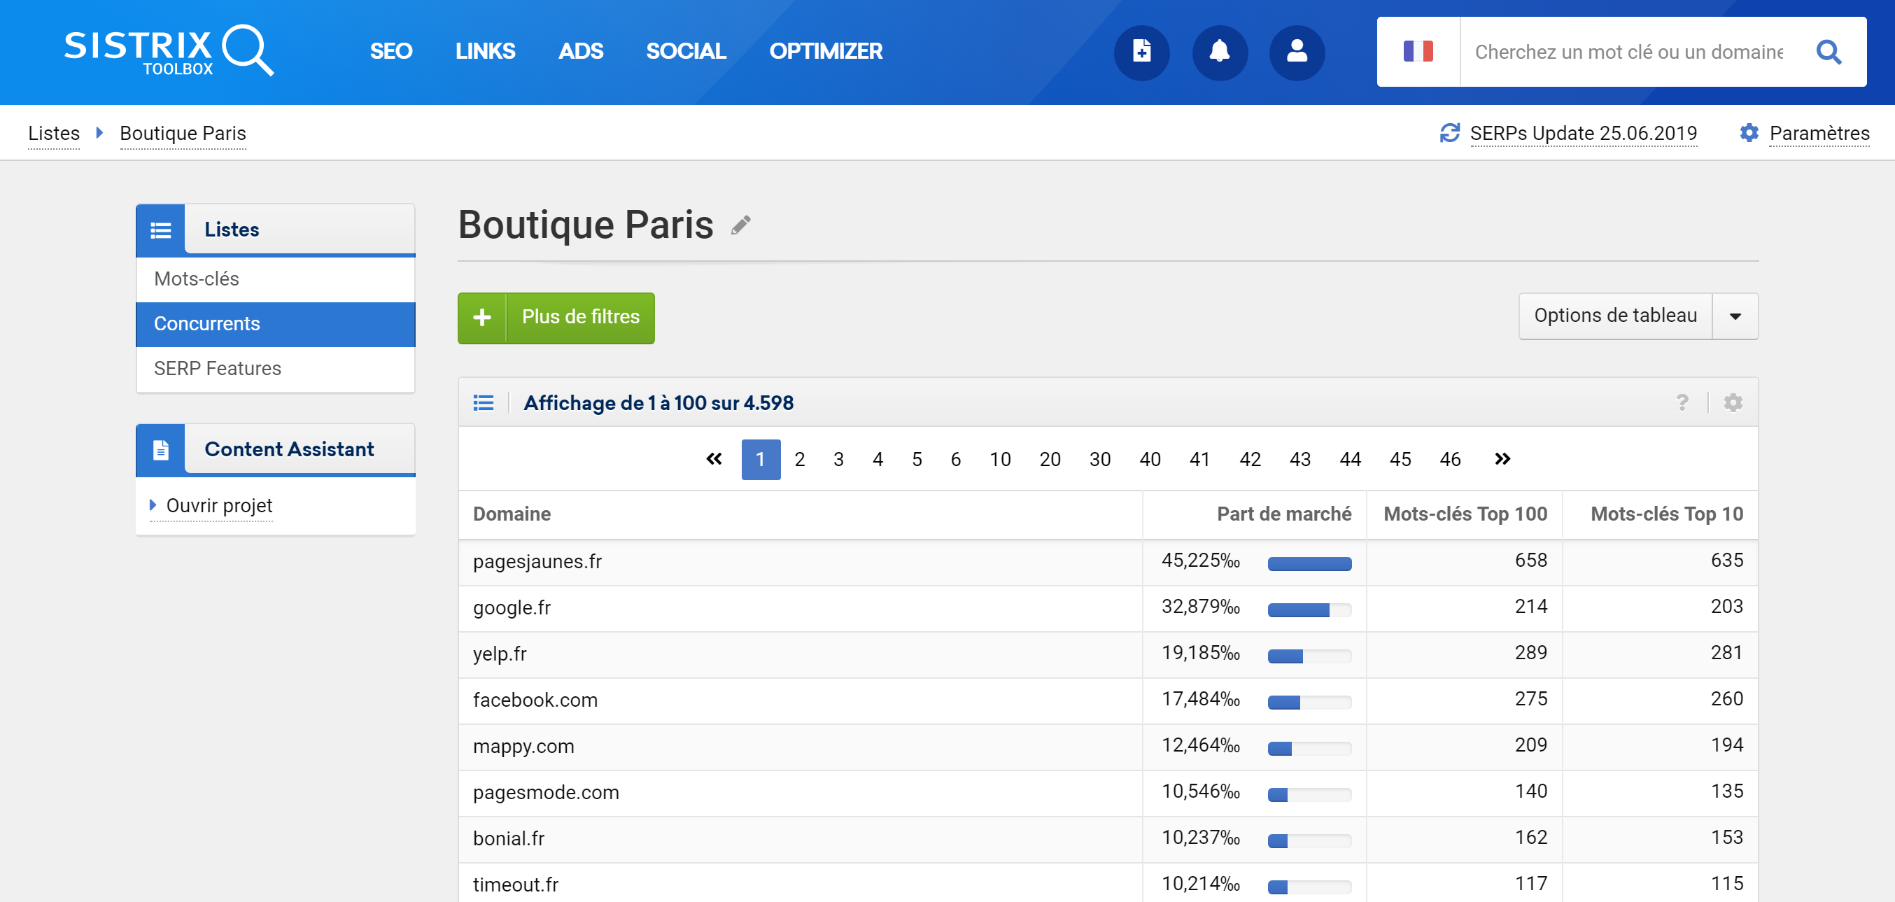1895x902 pixels.
Task: Click the green plus icon for filters
Action: point(482,318)
